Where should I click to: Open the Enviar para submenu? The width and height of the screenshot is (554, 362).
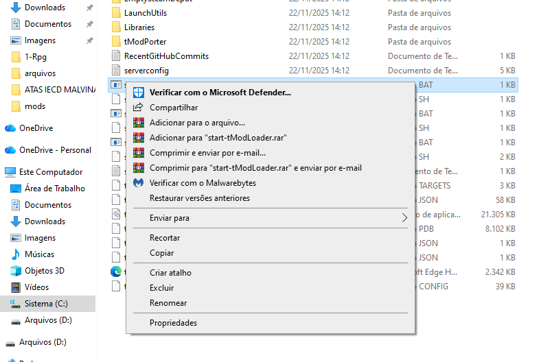click(x=270, y=218)
